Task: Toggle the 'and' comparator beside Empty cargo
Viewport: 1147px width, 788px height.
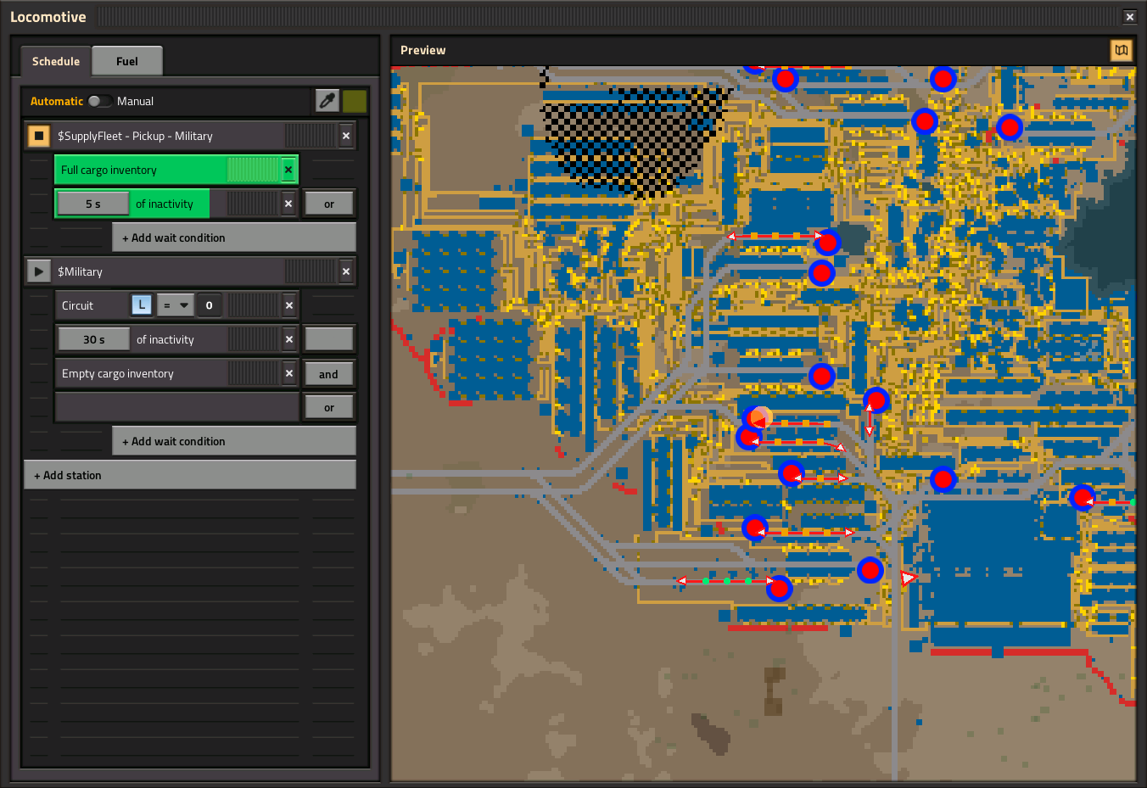Action: pos(329,374)
